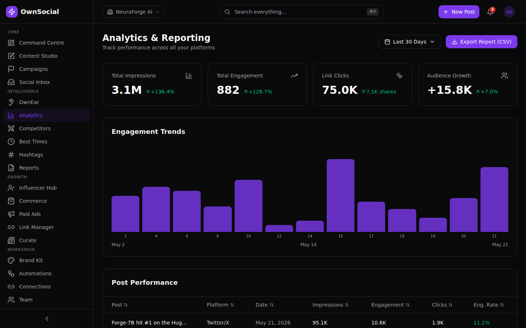This screenshot has height=328, width=526.
Task: Navigate to the Best Times menu label
Action: pos(33,142)
